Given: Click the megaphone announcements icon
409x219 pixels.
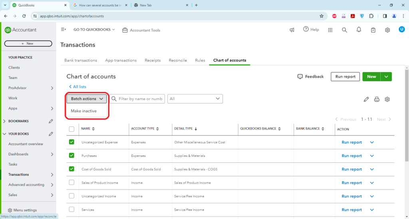Looking at the screenshot, I should [292, 30].
